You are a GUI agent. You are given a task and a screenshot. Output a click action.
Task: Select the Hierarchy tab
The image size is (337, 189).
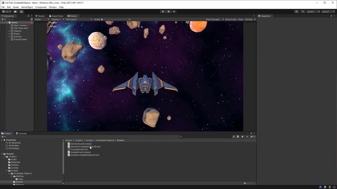tap(8, 16)
